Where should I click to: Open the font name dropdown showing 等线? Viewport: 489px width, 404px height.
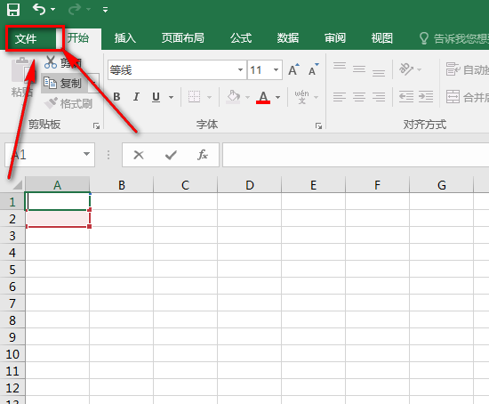pyautogui.click(x=240, y=69)
